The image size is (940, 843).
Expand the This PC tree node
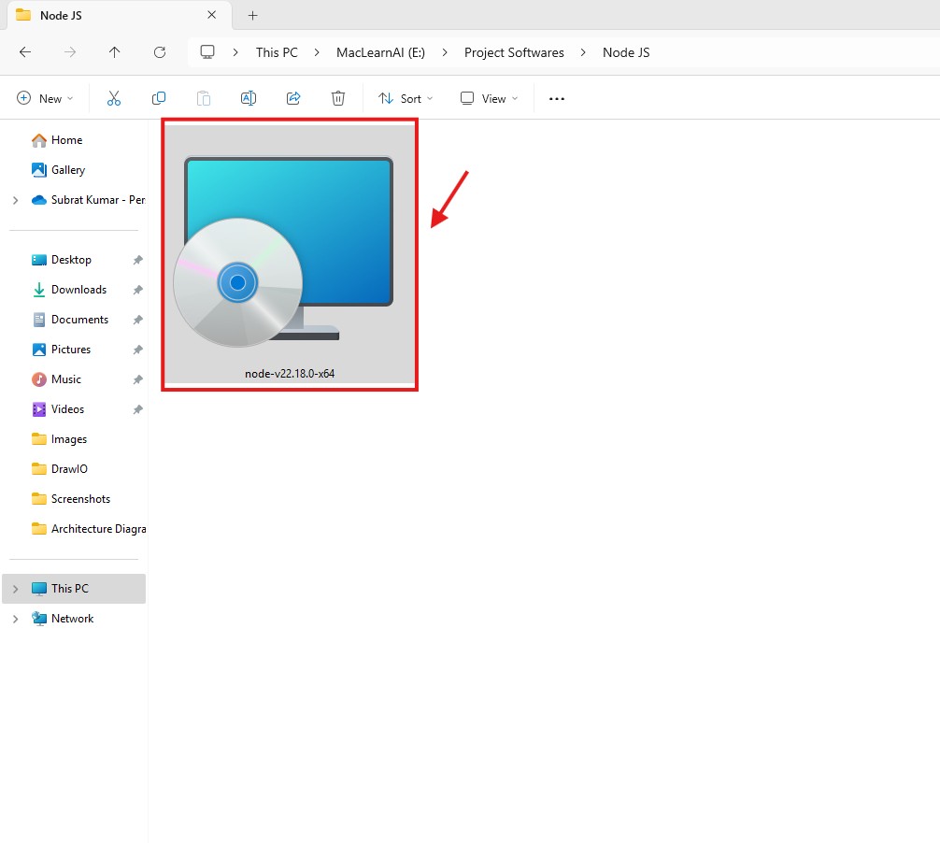coord(15,589)
